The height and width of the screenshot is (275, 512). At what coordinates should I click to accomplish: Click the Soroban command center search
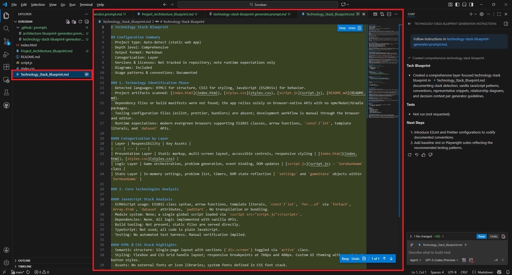pyautogui.click(x=258, y=4)
